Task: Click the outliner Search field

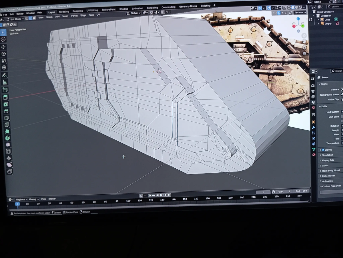Action: [x=335, y=7]
